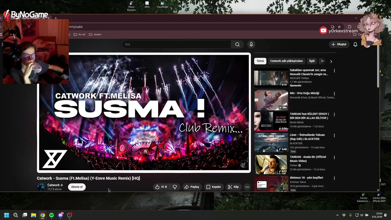This screenshot has height=220, width=391.
Task: Open Task View in the taskbar
Action: pos(25,215)
